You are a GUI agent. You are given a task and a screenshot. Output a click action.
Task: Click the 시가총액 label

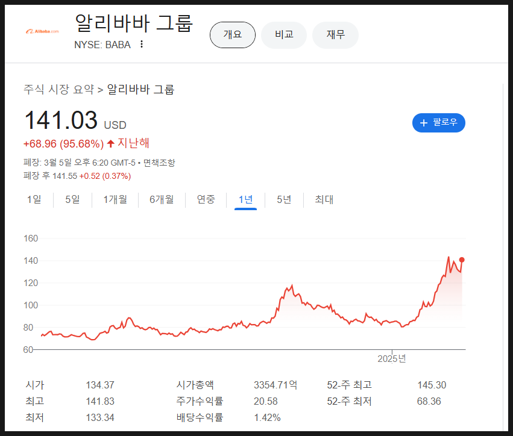coord(195,385)
